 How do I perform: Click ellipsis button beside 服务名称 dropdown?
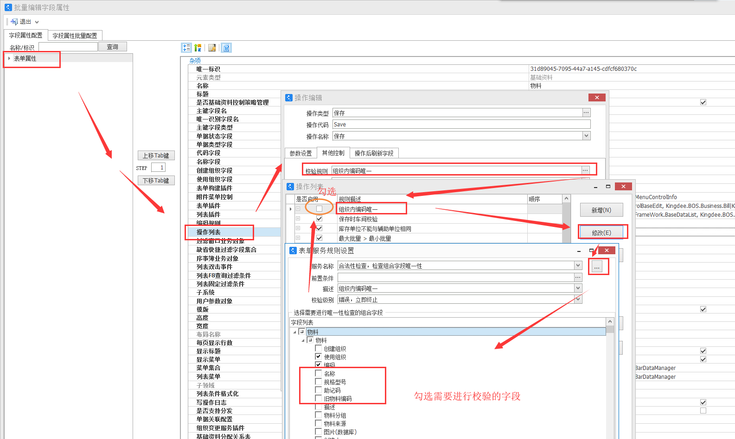[597, 267]
